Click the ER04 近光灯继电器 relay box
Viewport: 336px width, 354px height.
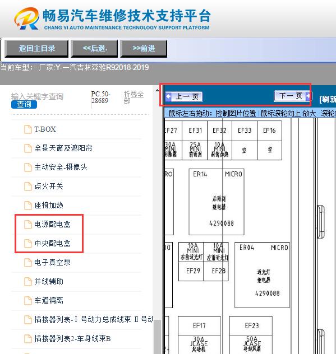pos(262,275)
